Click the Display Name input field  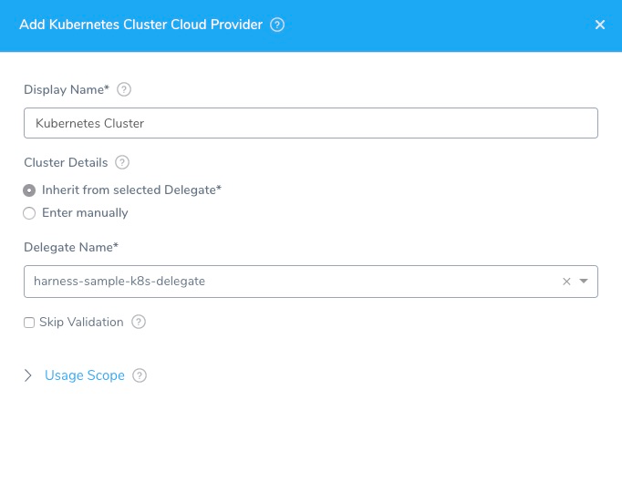coord(311,123)
